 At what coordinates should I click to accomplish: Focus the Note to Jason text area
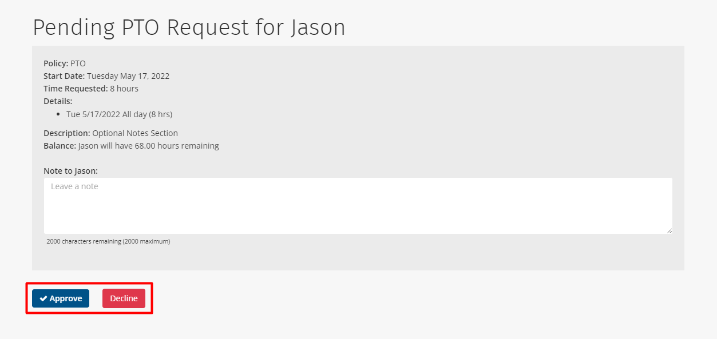(x=358, y=206)
